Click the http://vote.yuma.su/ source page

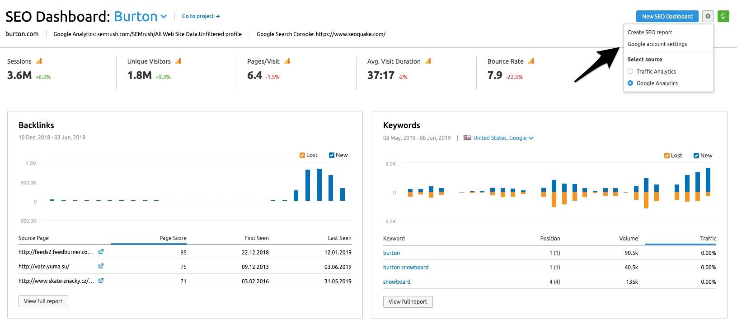[x=44, y=267]
